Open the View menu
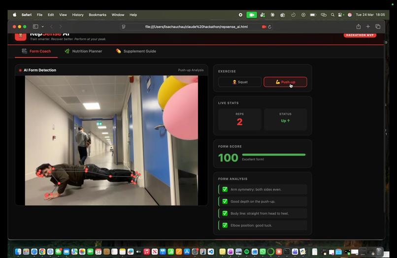 click(63, 15)
